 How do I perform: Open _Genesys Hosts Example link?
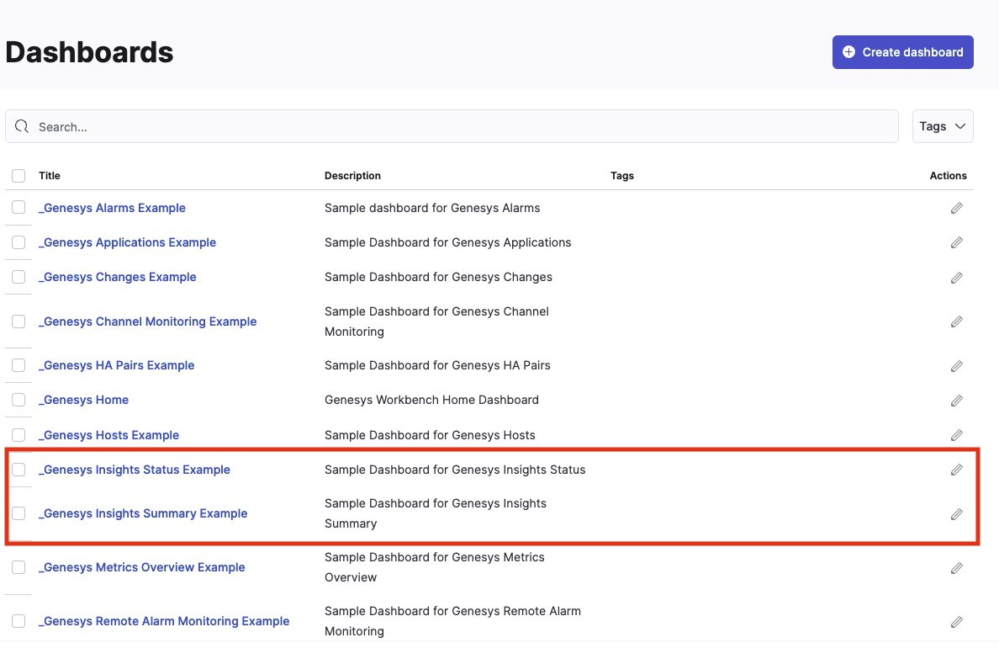tap(109, 435)
